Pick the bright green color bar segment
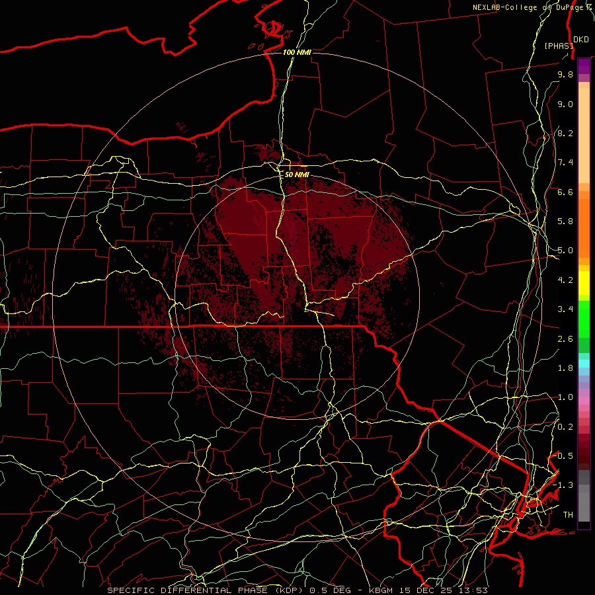Screen dimensions: 595x595 [584, 319]
